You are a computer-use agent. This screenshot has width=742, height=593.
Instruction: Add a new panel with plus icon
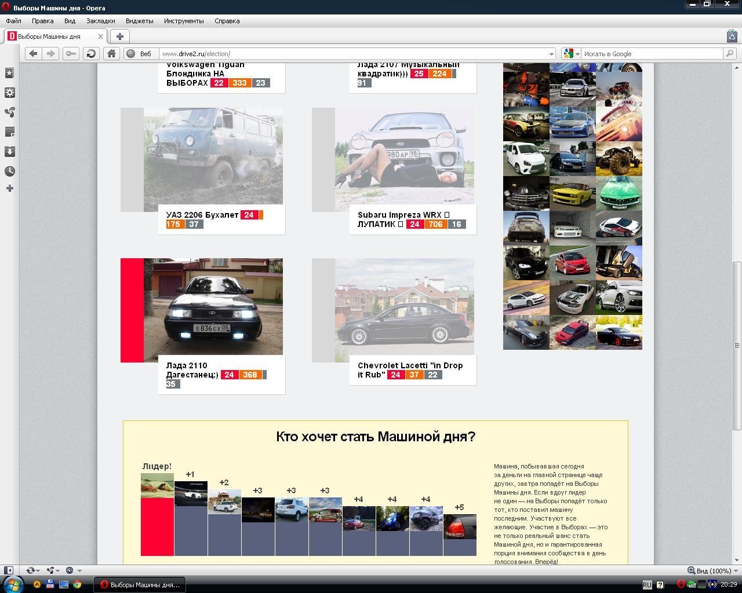[10, 188]
